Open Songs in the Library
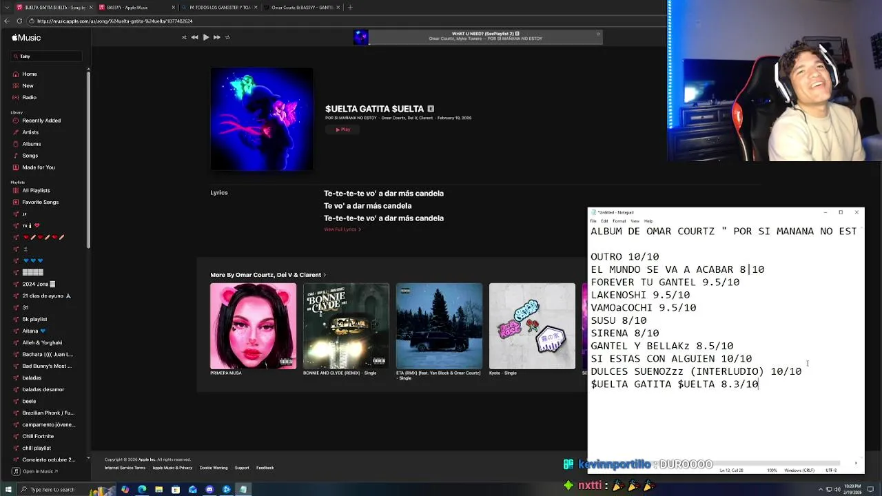This screenshot has width=882, height=496. click(30, 156)
